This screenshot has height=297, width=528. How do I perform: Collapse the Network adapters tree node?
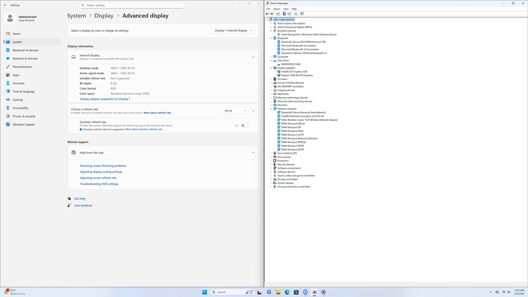pos(271,109)
